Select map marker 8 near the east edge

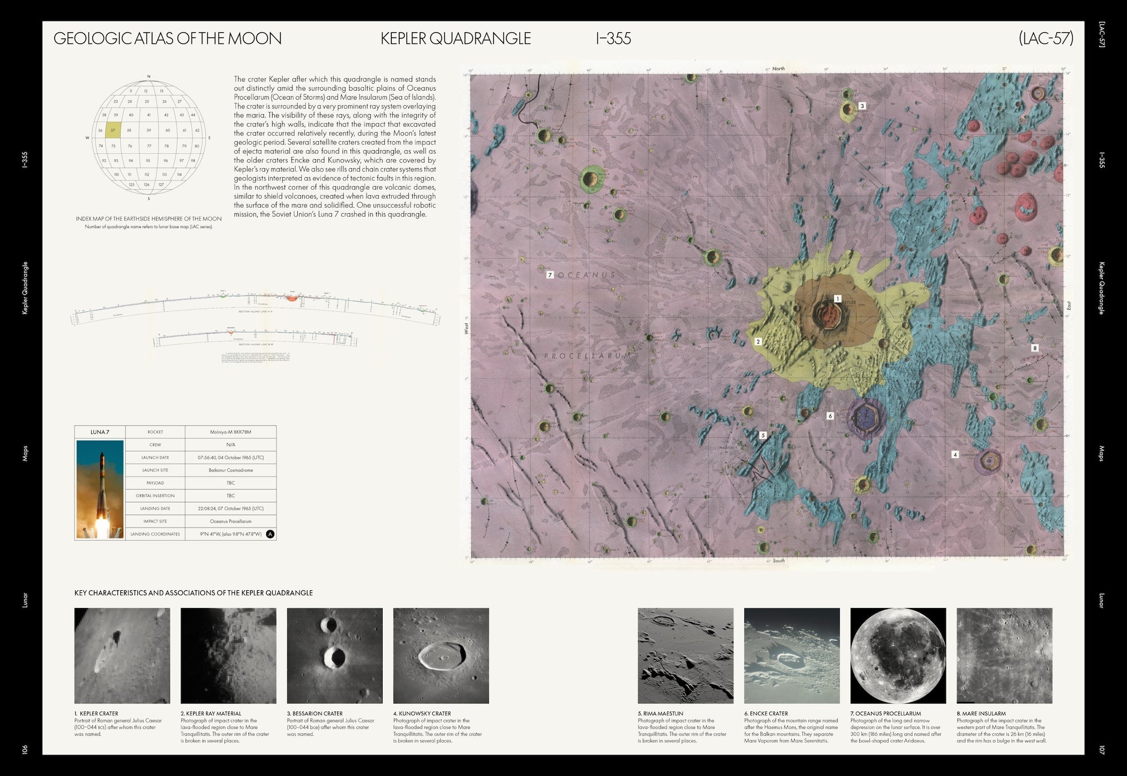[x=1035, y=348]
